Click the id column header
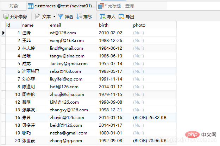 pos(13,25)
